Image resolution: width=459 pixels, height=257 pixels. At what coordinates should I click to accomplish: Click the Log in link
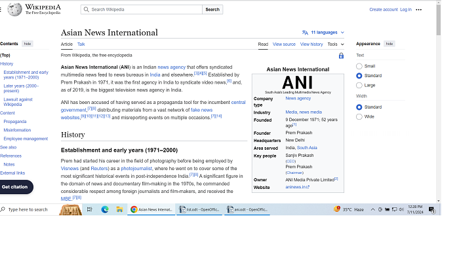406,10
